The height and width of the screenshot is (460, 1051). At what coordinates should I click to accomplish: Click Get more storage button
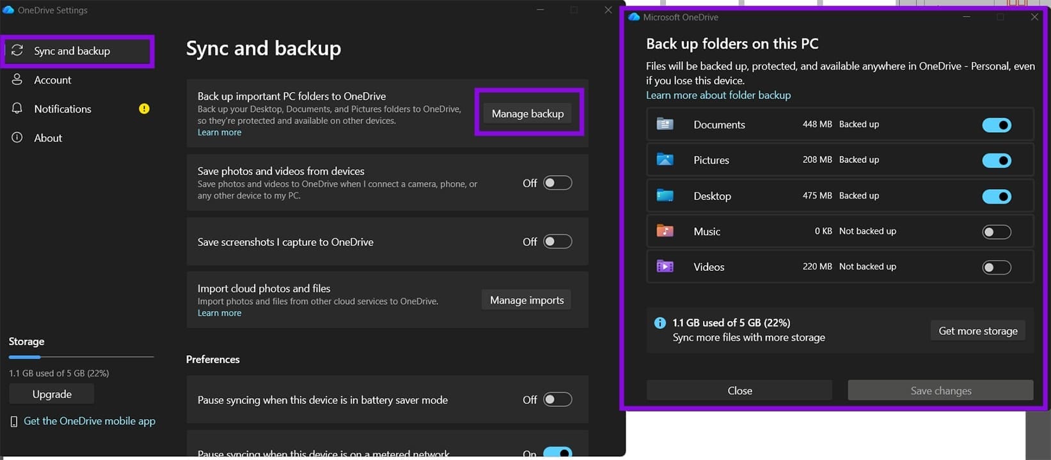(977, 330)
